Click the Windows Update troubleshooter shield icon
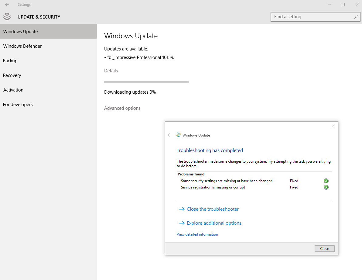Image resolution: width=362 pixels, height=280 pixels. pos(179,135)
